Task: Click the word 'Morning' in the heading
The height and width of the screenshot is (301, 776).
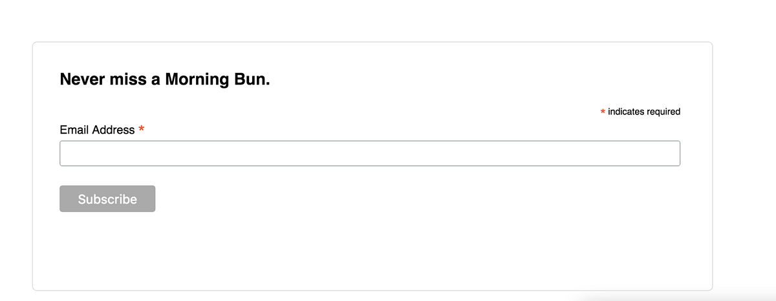Action: tap(198, 79)
